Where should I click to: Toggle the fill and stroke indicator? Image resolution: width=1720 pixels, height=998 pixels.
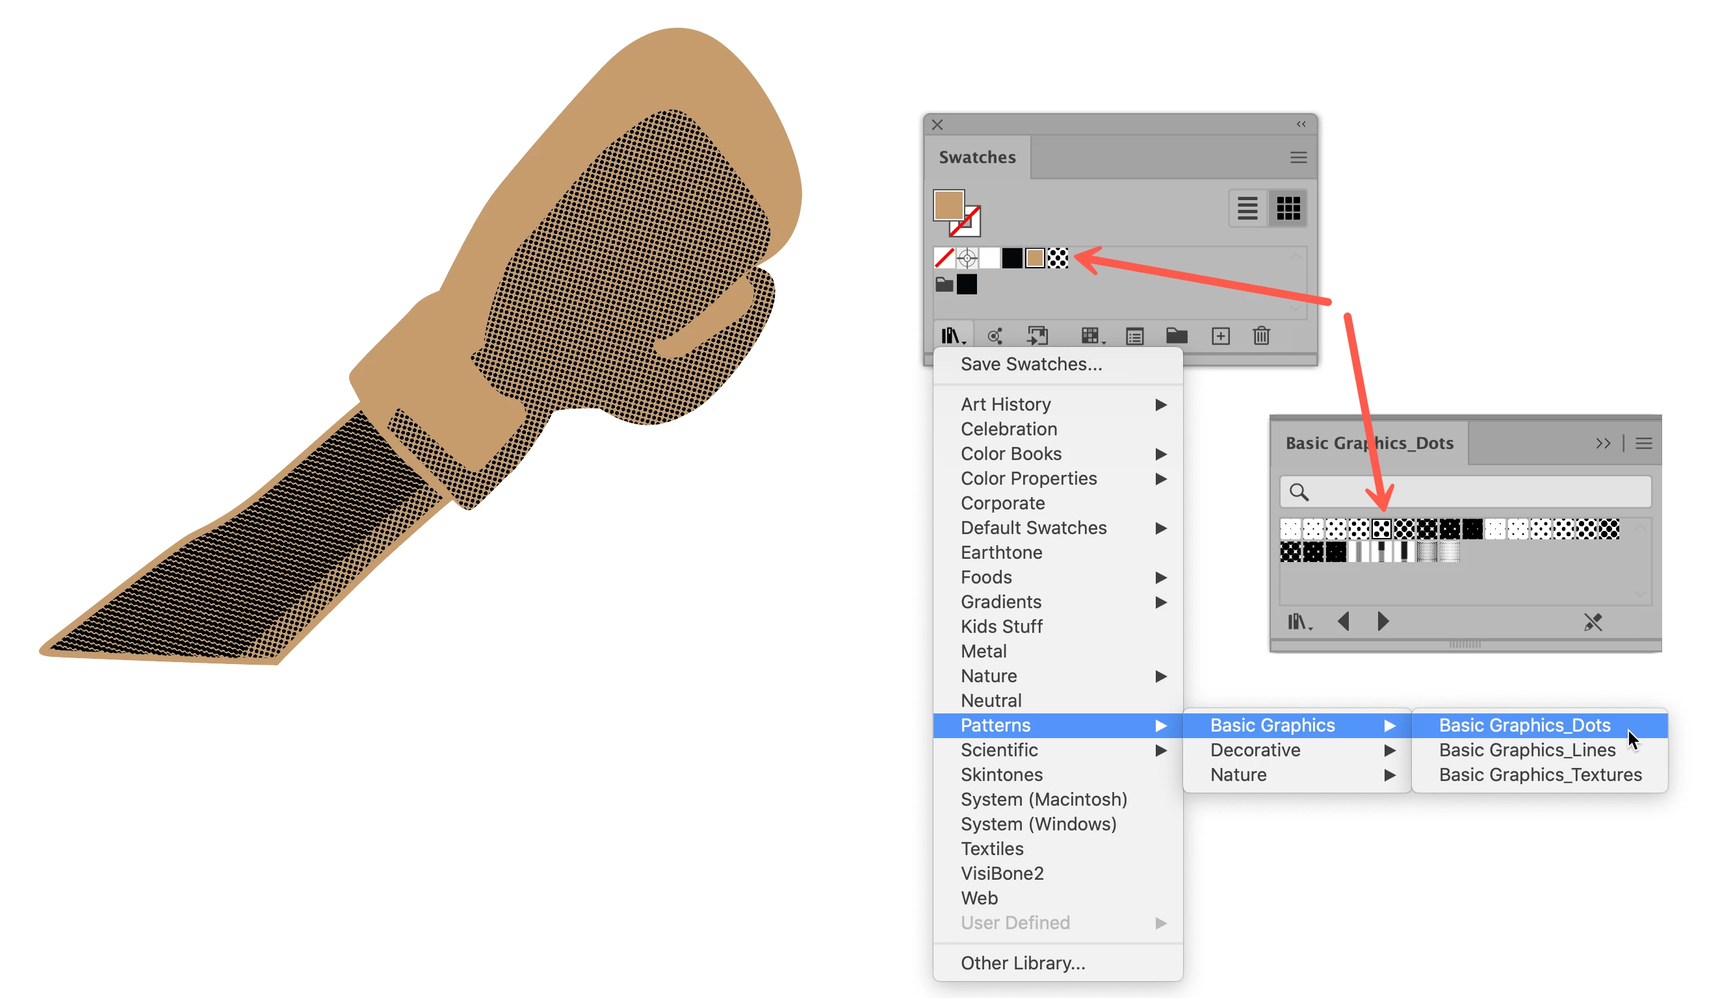click(957, 213)
